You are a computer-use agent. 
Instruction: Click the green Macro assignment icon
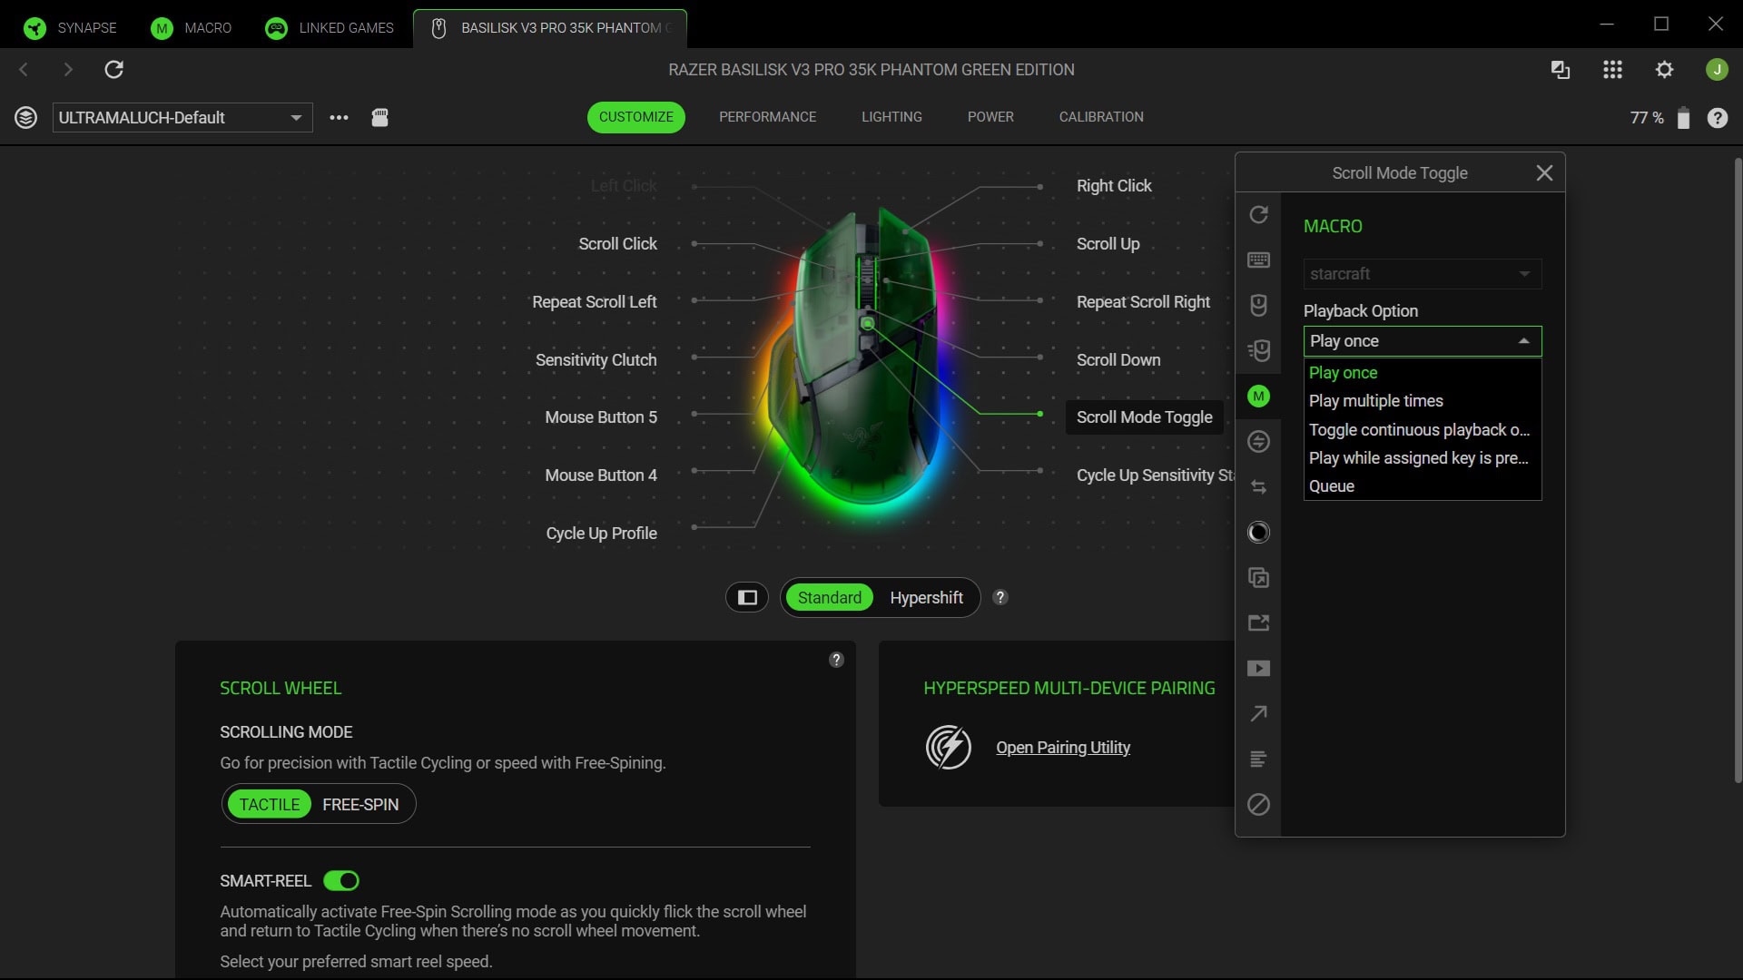(1258, 396)
